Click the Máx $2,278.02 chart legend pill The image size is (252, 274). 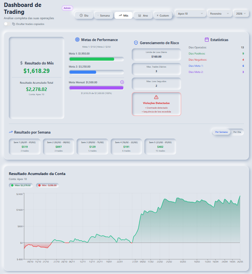click(x=21, y=185)
